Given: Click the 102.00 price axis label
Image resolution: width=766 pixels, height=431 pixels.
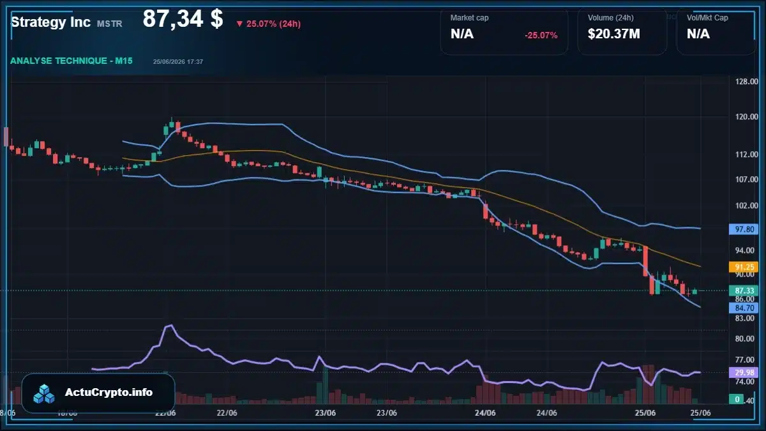Looking at the screenshot, I should [x=746, y=206].
